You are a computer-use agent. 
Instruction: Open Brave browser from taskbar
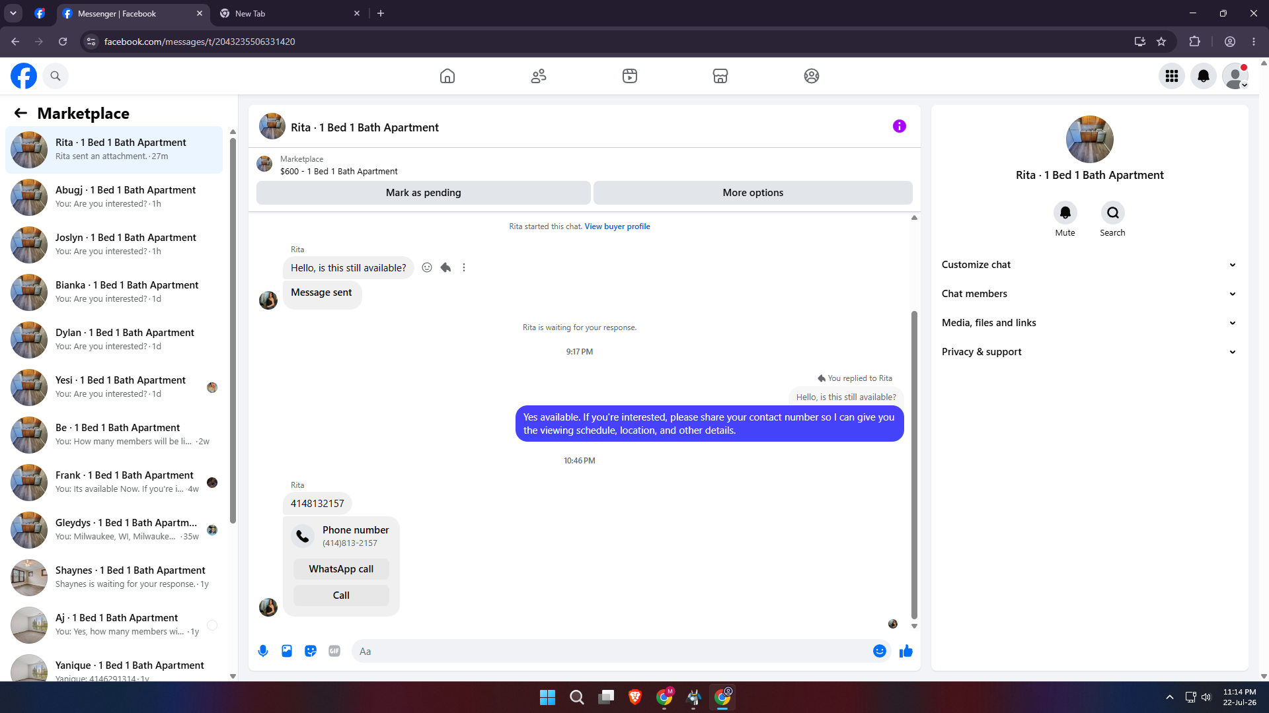(x=635, y=697)
